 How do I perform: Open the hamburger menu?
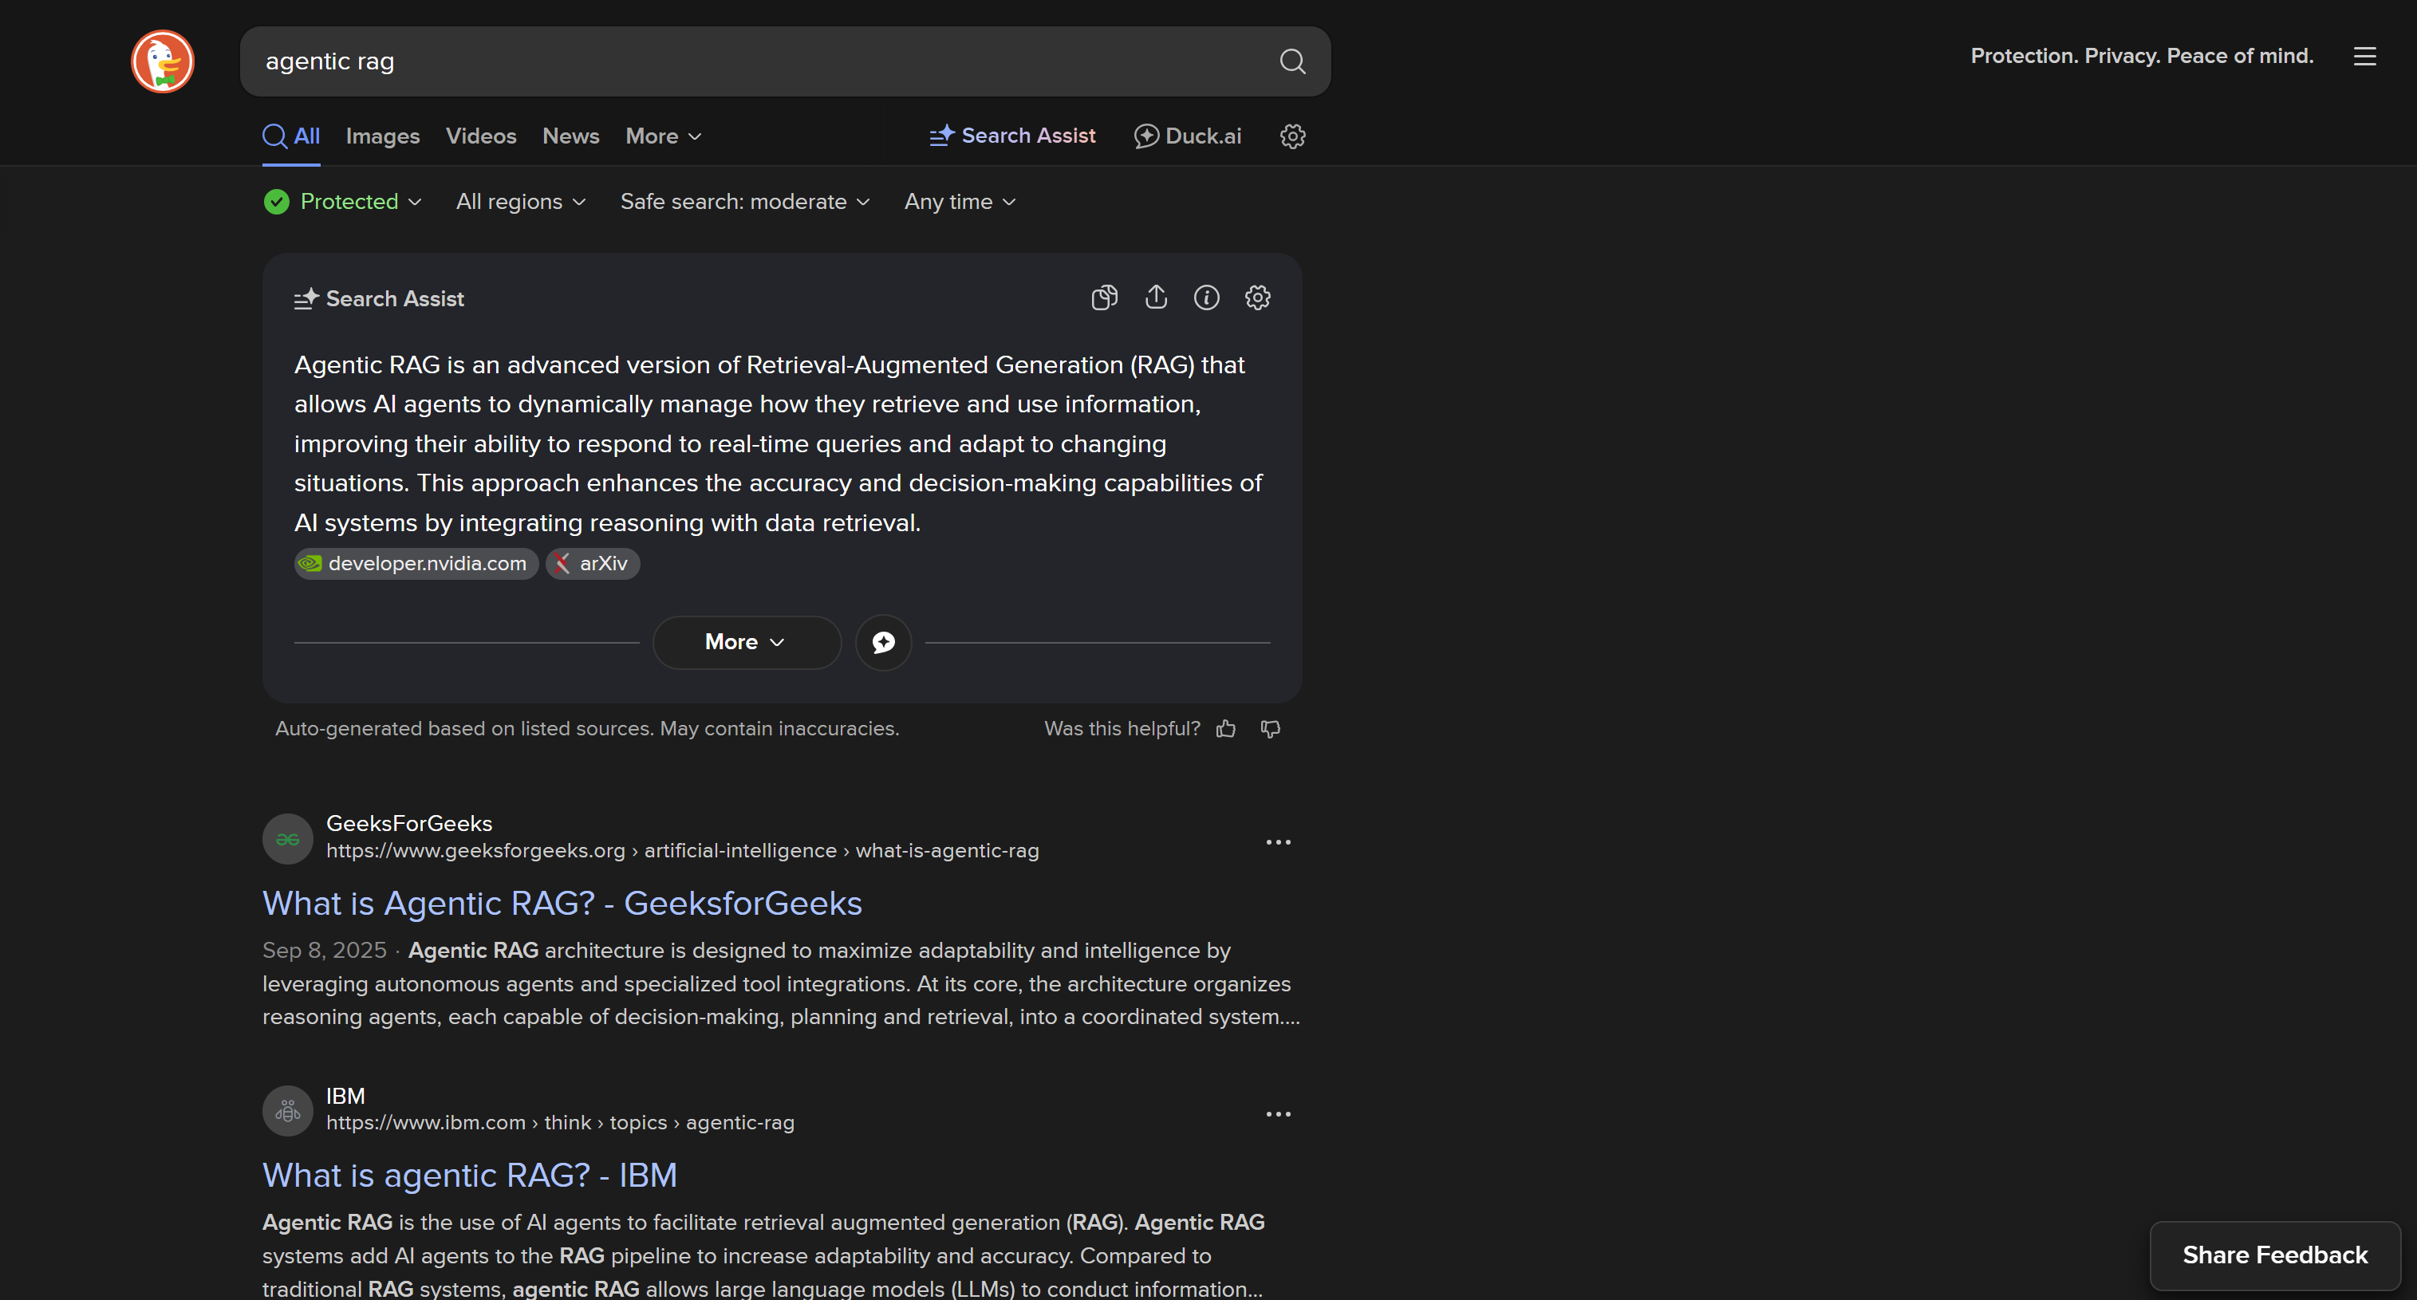2365,57
